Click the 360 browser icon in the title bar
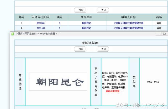 [x=13, y=34]
